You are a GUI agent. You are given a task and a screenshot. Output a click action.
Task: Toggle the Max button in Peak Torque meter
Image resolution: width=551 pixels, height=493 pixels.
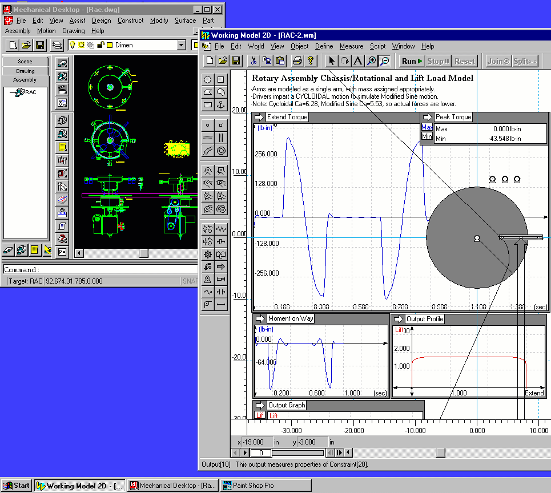(x=427, y=127)
